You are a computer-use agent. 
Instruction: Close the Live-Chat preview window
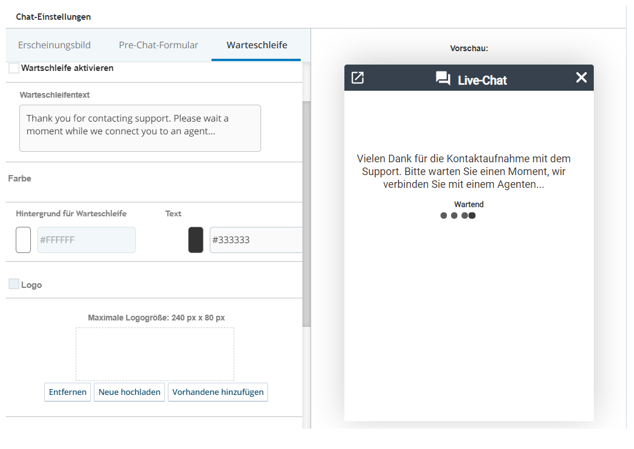tap(581, 77)
